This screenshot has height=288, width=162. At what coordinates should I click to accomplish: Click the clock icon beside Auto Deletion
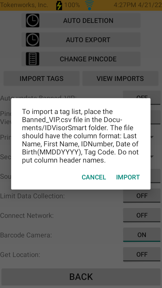pyautogui.click(x=32, y=20)
